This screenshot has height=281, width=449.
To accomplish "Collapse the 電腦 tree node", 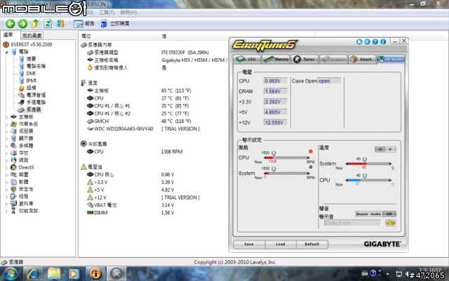I will tap(6, 52).
